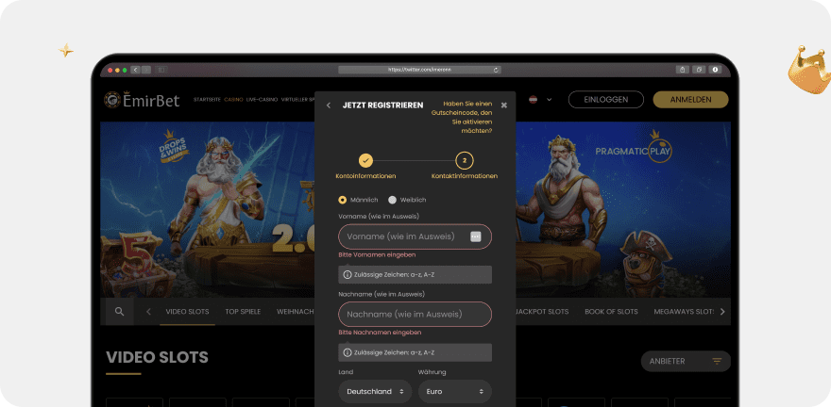The width and height of the screenshot is (831, 407).
Task: Click the EmirBet logo
Action: point(142,99)
